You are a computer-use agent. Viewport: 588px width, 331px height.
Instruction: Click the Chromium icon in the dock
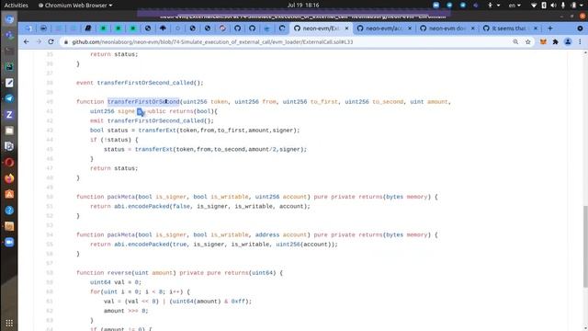pyautogui.click(x=9, y=19)
